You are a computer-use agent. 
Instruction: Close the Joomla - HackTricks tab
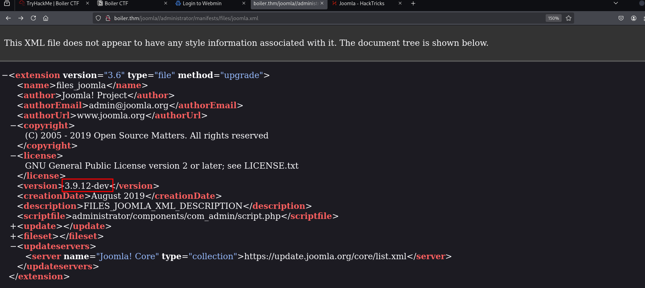click(400, 3)
